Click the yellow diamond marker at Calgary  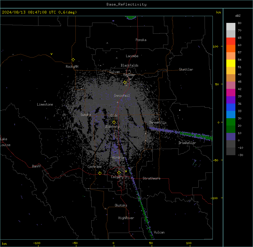[x=119, y=173]
